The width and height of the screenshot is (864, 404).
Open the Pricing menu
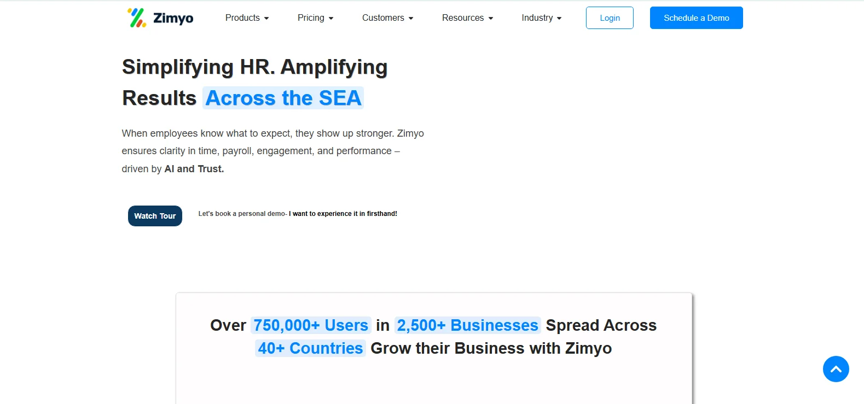point(311,18)
